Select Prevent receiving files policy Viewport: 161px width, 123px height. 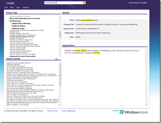pos(18,48)
